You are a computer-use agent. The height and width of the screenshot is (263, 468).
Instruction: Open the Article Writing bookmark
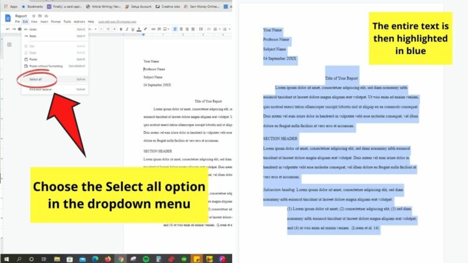[103, 6]
